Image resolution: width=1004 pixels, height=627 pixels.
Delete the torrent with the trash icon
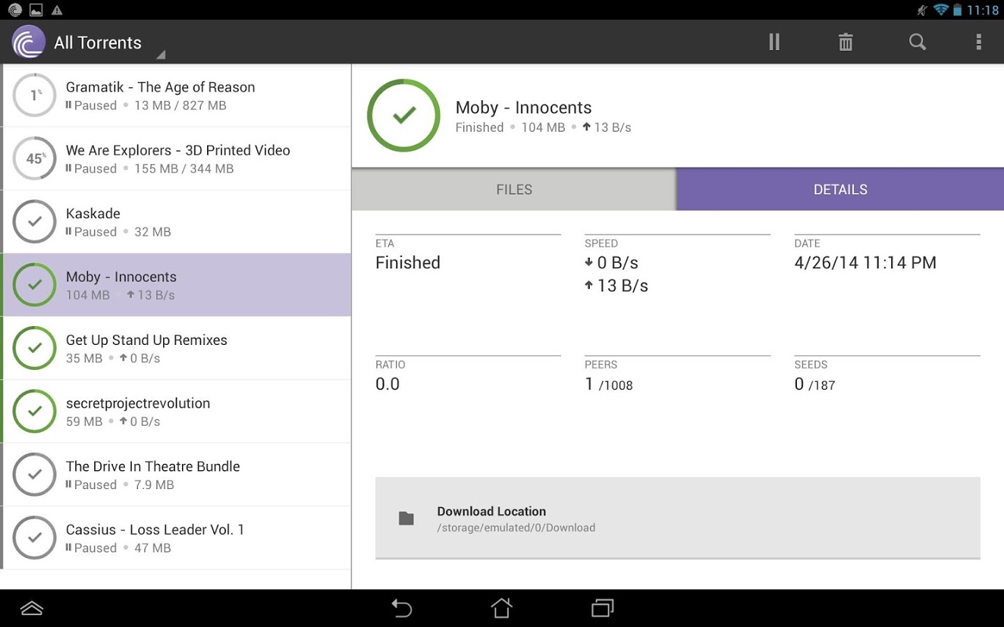[x=845, y=42]
